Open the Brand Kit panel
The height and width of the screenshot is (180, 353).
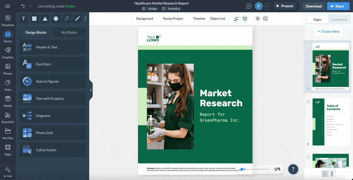pyautogui.click(x=8, y=117)
